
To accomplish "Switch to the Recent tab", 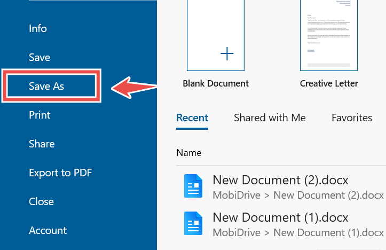I will [192, 118].
